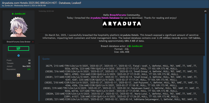Viewport: 209px width, 103px height.
Task: Click the 'BreachForums Data Broker' user title
Action: click(18, 42)
